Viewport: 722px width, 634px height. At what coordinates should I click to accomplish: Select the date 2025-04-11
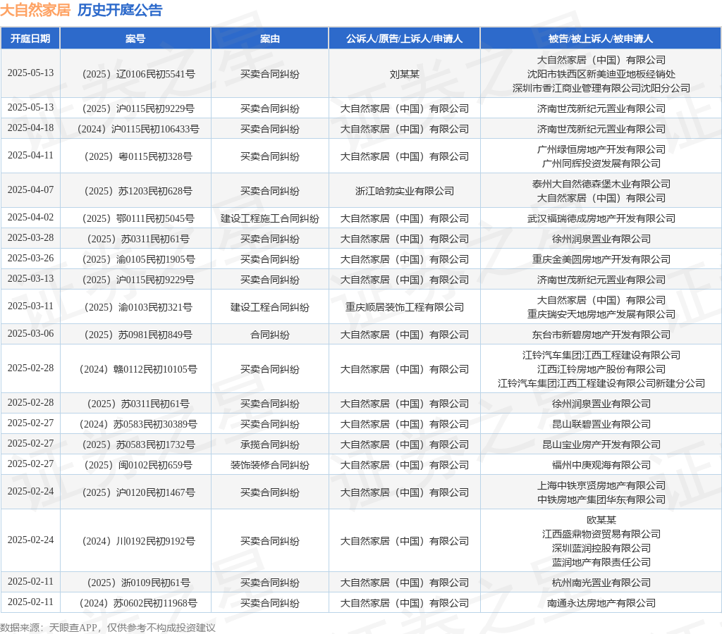(30, 156)
